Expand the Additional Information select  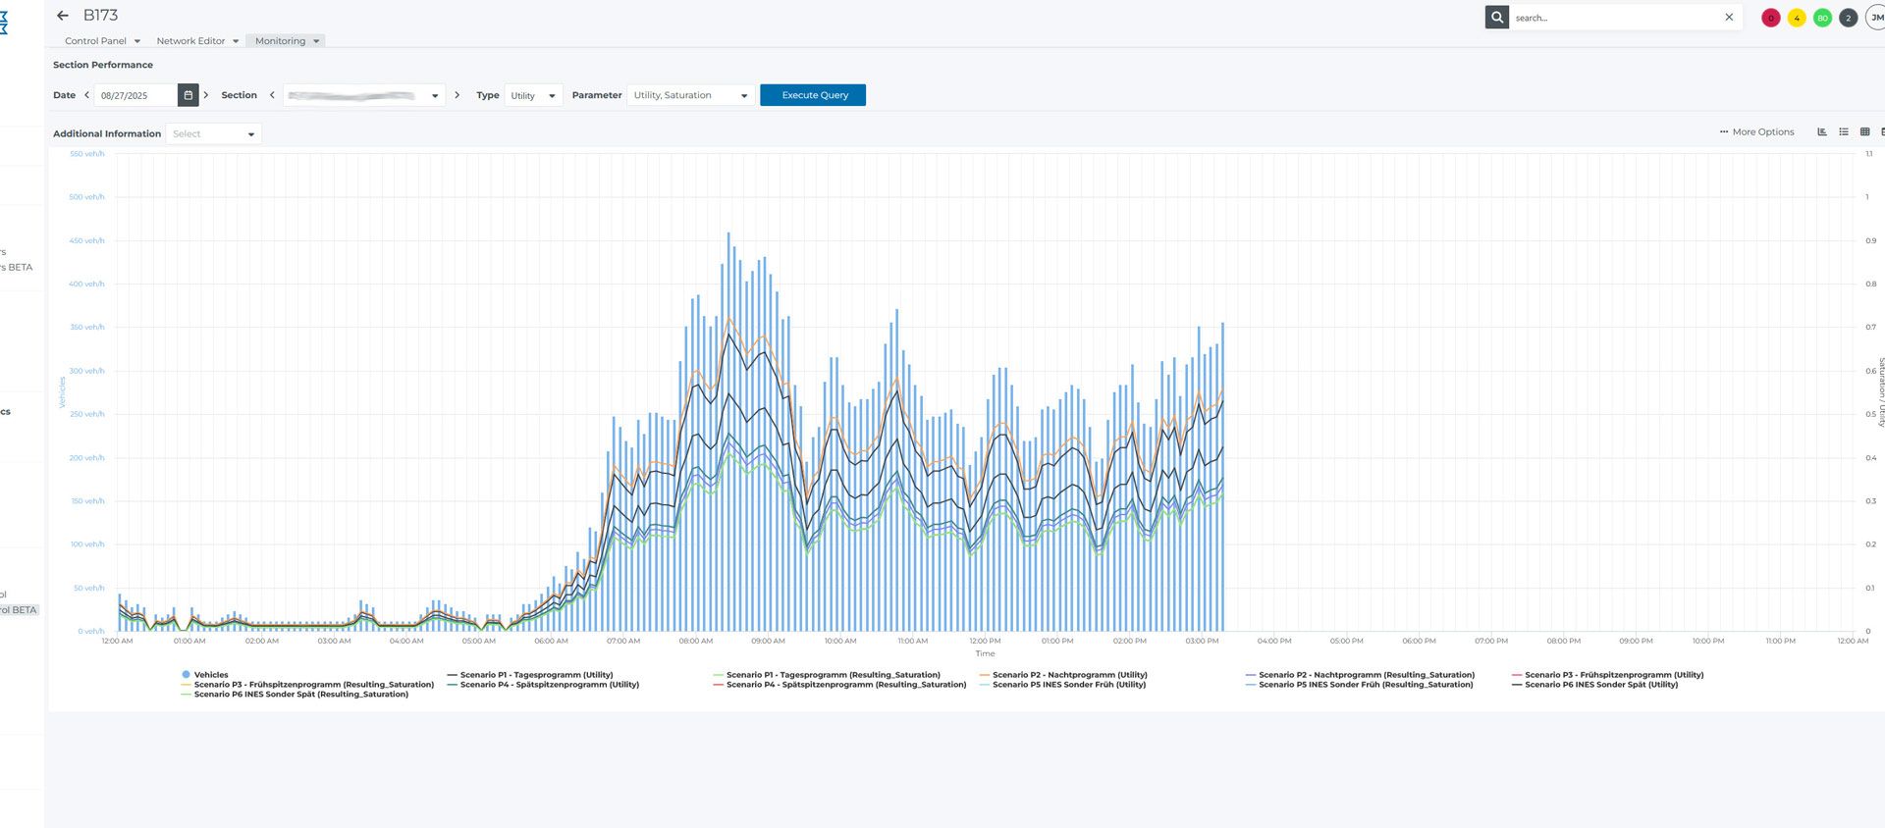(213, 134)
